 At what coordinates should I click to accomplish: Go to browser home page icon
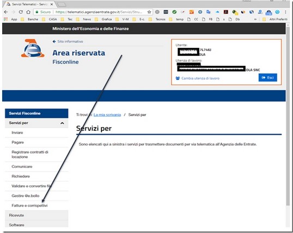tap(28, 12)
